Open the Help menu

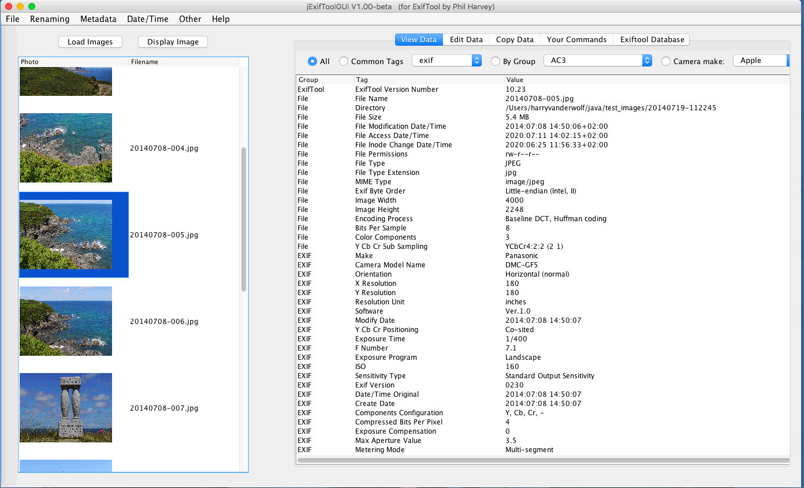point(221,18)
